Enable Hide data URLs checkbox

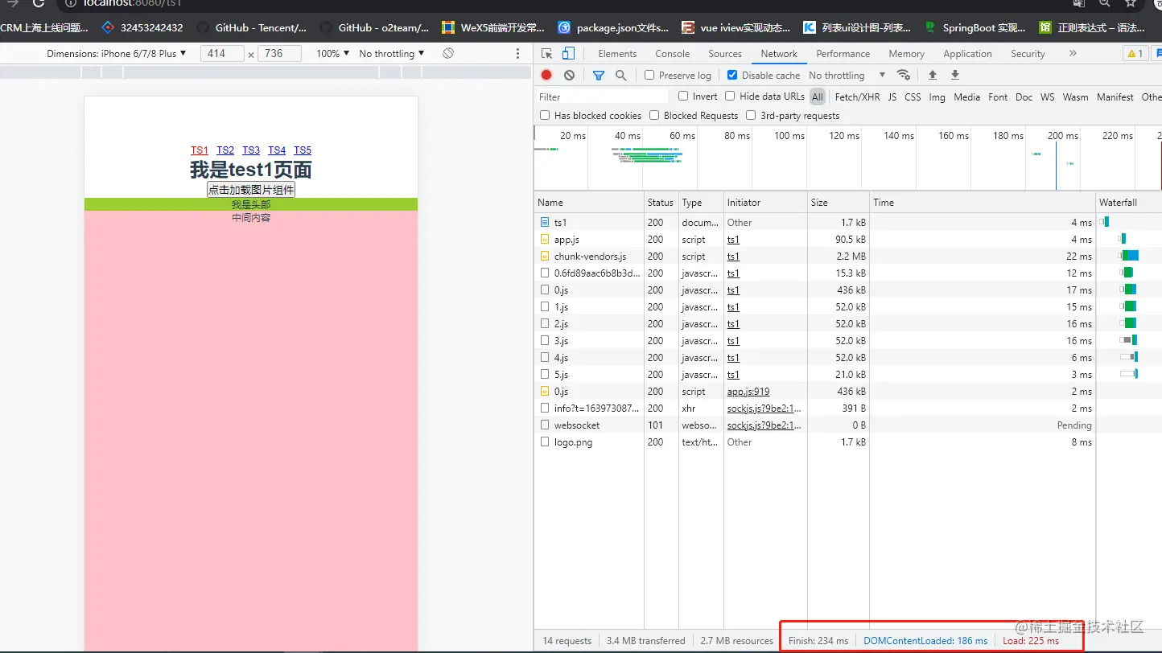click(730, 96)
